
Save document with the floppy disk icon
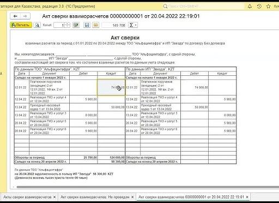coord(87,25)
